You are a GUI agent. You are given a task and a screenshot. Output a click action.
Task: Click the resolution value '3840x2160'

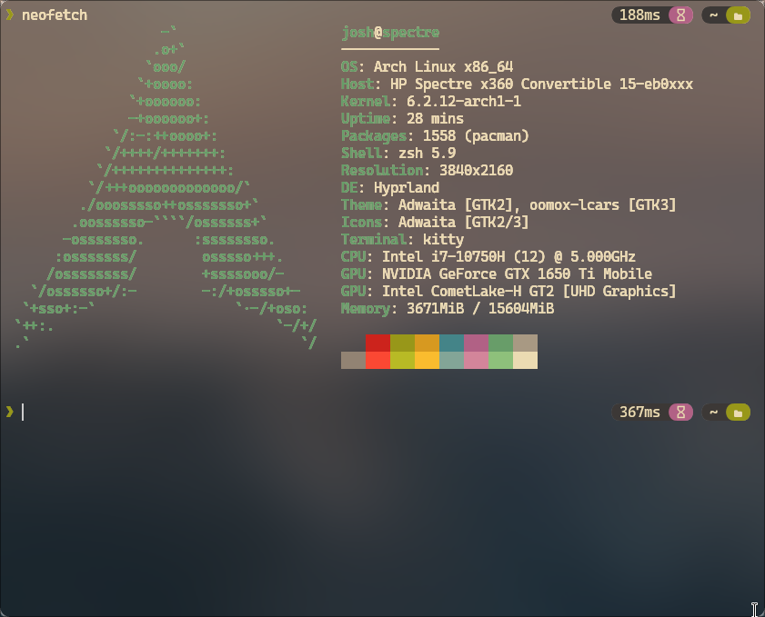click(x=476, y=171)
